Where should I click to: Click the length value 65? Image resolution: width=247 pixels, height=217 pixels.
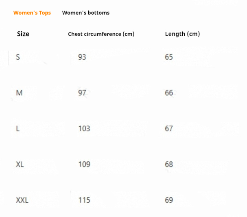[x=169, y=57]
